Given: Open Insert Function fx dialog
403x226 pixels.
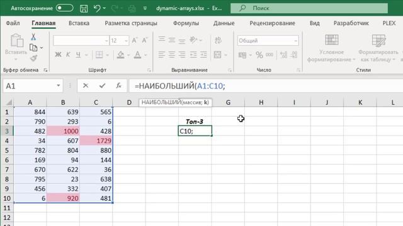Looking at the screenshot, I should click(x=118, y=85).
